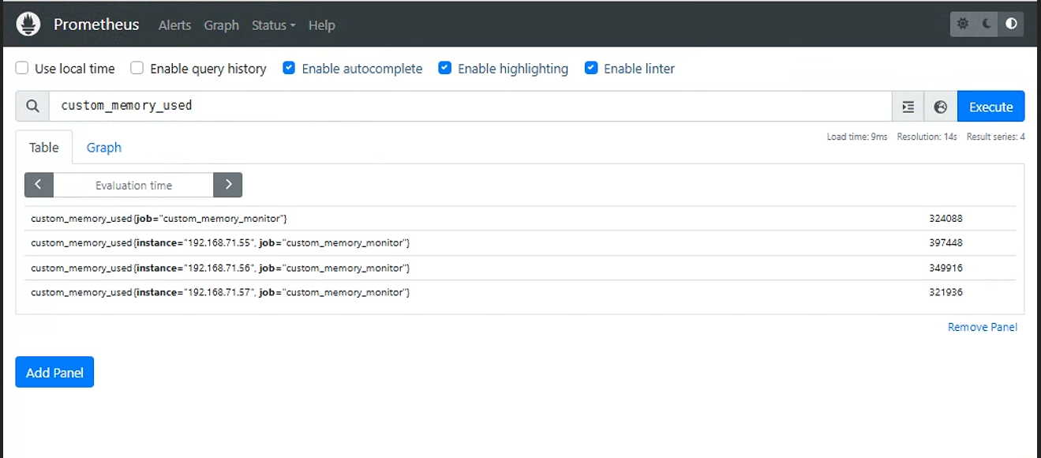Step evaluation time forward with right chevron
Screen dimensions: 1041x458
pos(228,185)
